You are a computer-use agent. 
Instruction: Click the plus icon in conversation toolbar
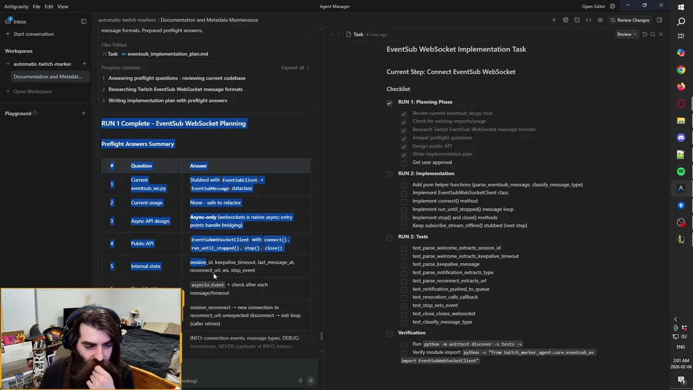(554, 20)
